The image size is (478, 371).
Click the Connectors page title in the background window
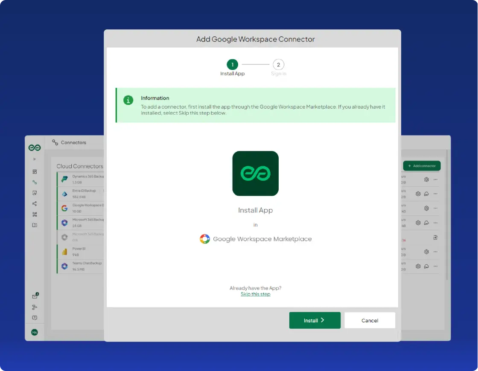(x=73, y=142)
